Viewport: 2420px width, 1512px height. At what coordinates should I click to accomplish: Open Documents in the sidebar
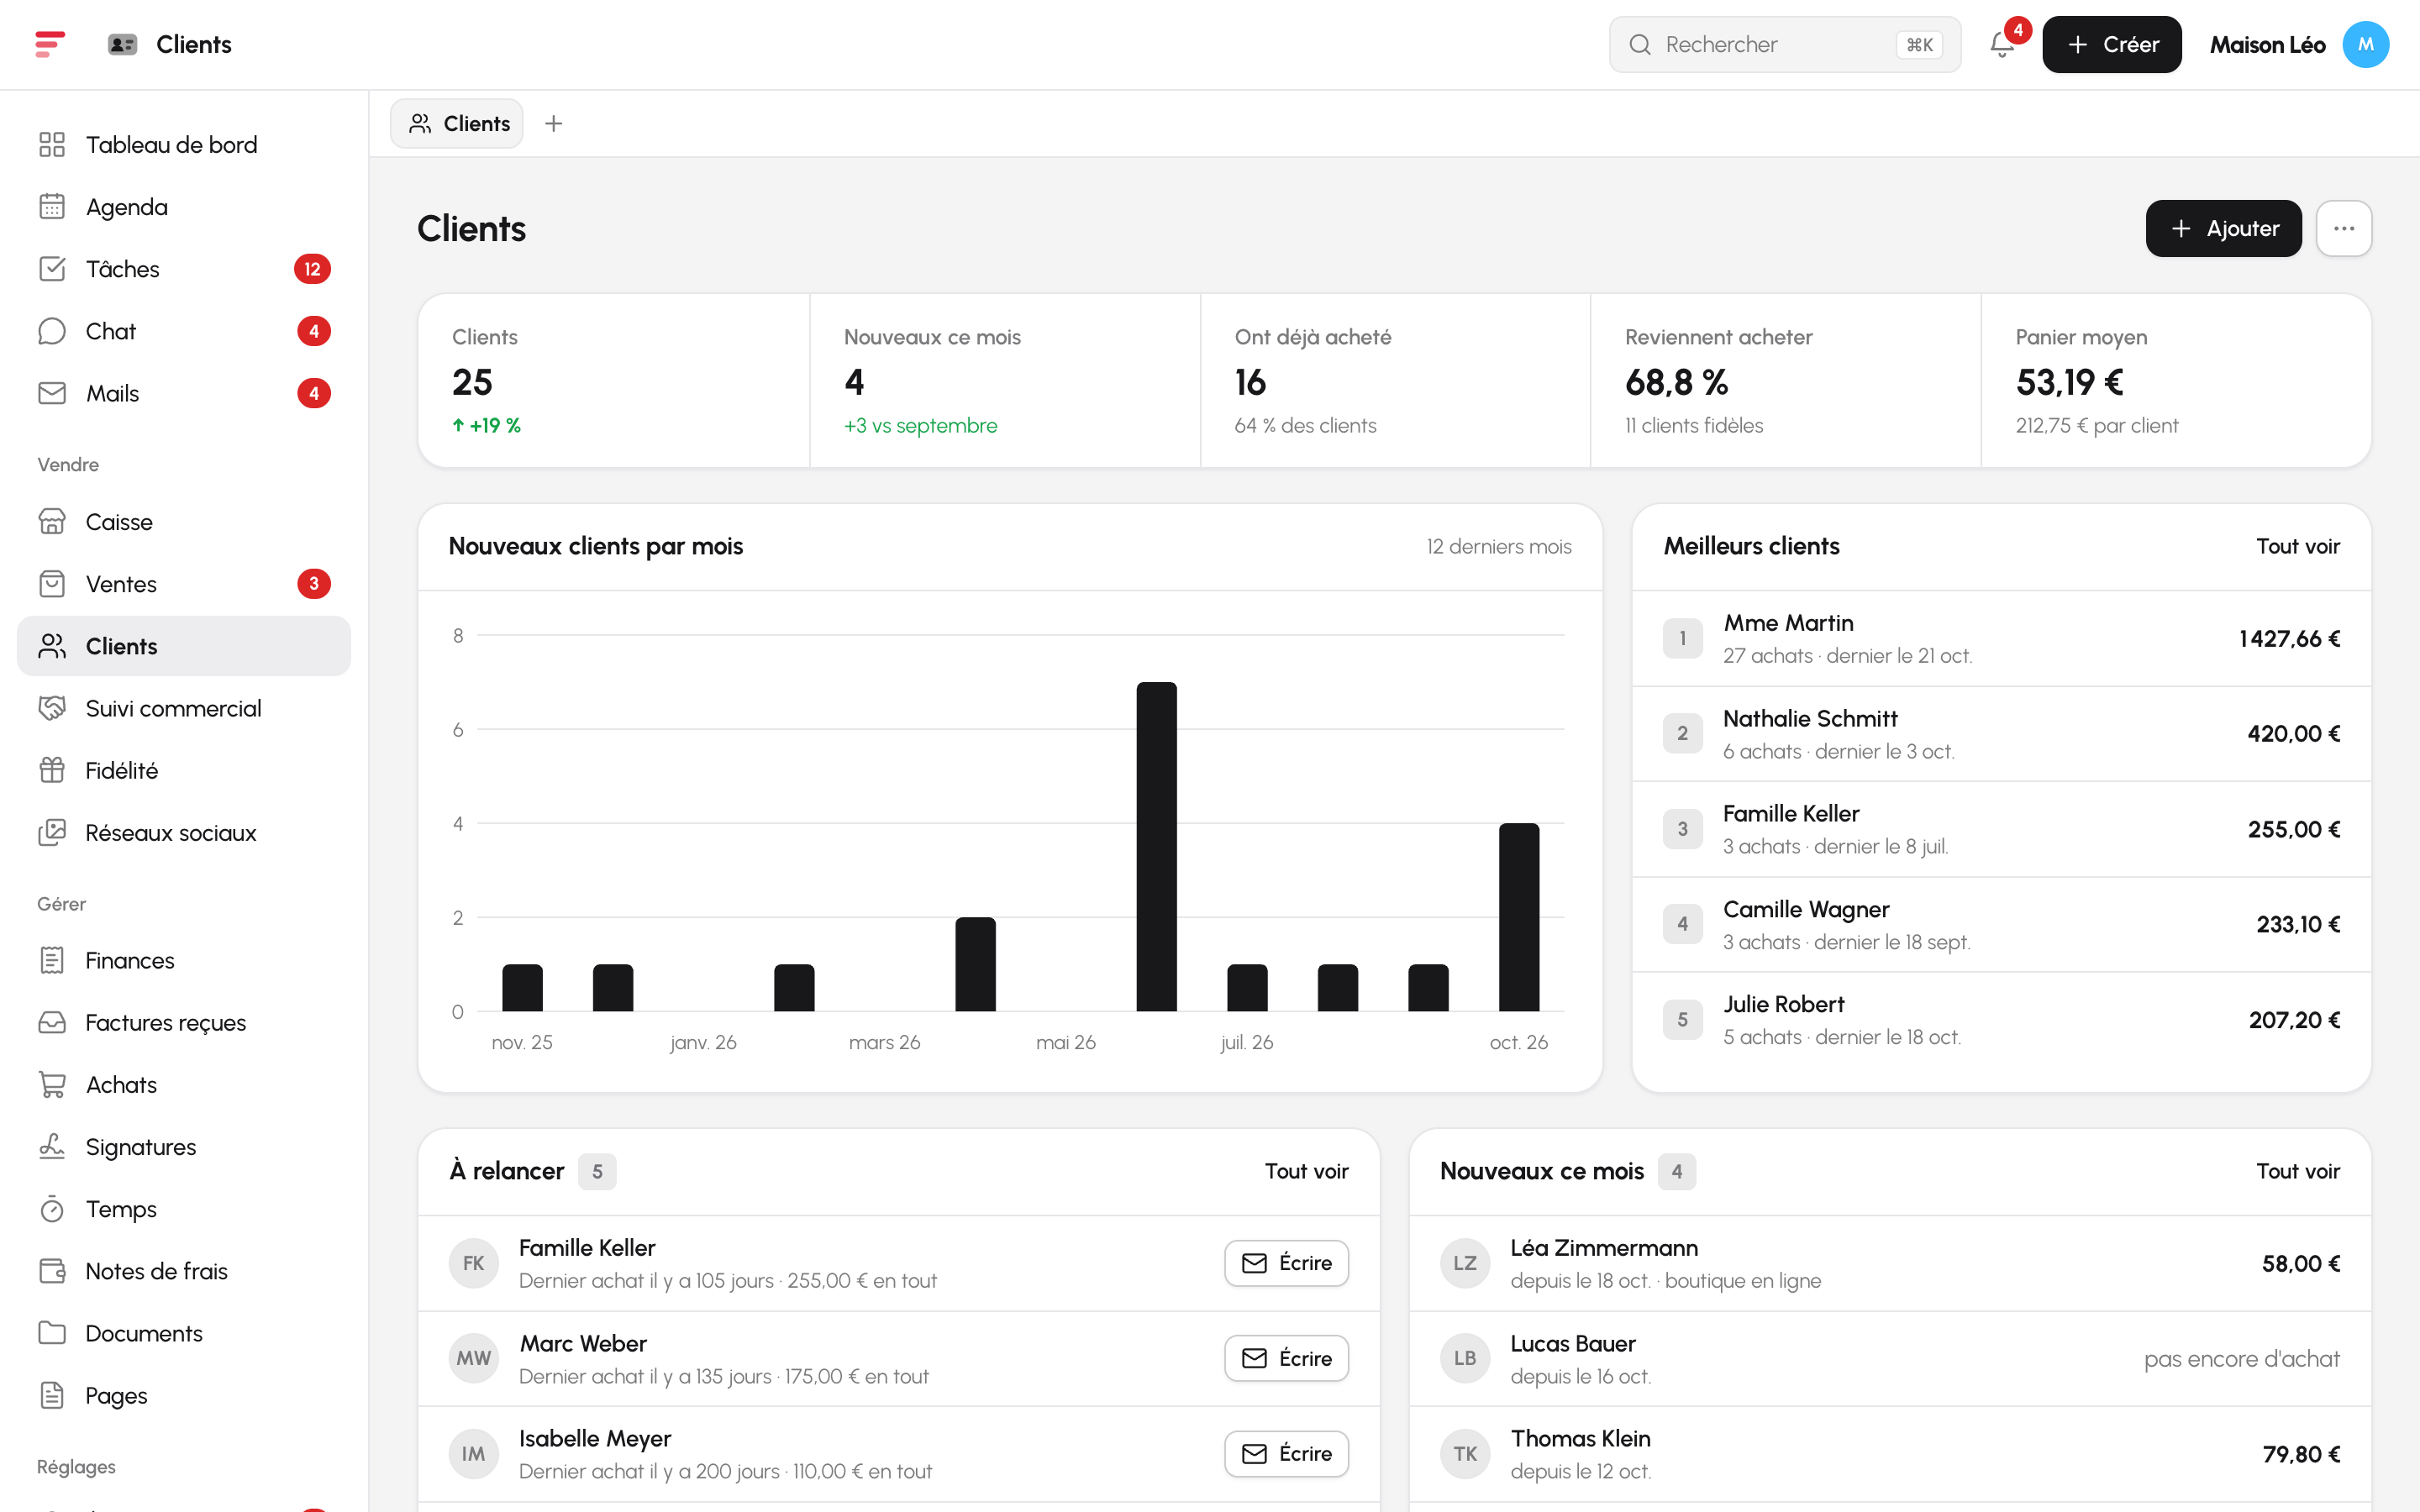click(184, 1333)
